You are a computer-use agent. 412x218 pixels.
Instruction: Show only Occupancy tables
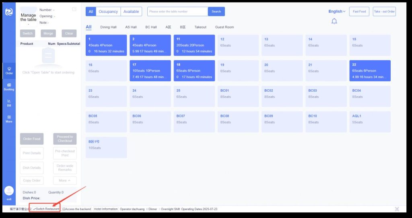pos(108,12)
